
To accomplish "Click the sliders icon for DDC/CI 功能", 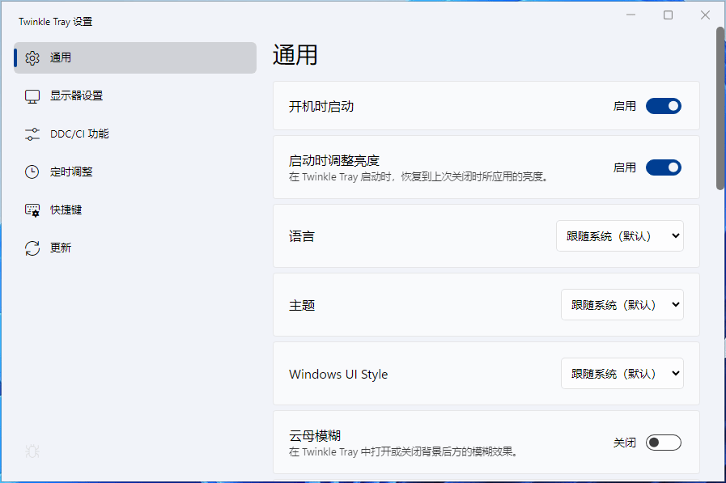I will coord(32,134).
